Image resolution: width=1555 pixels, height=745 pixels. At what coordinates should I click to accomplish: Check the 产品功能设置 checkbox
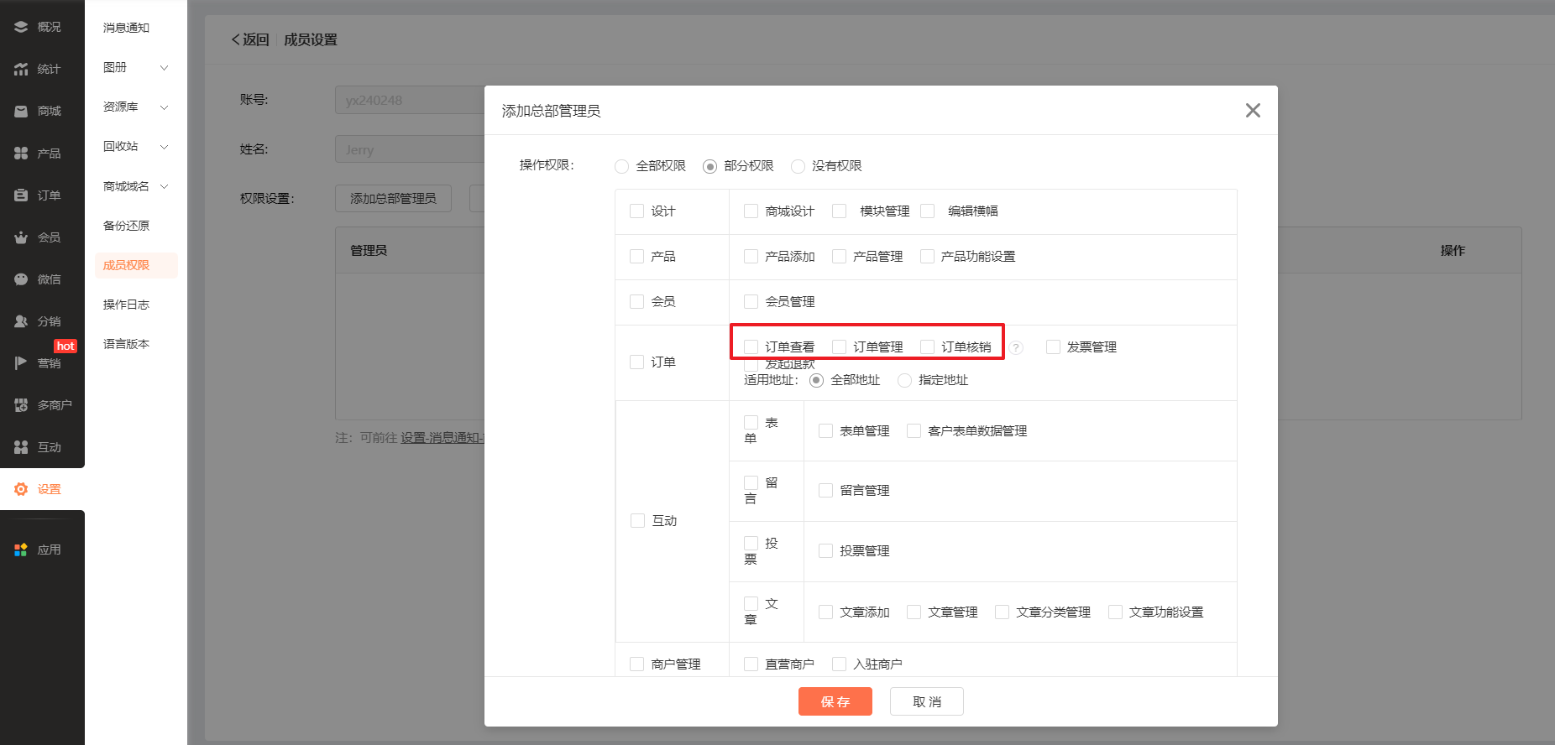927,256
